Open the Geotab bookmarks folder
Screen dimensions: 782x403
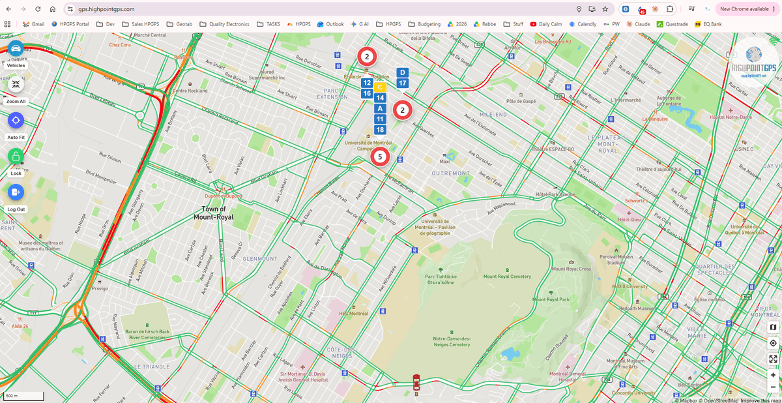click(179, 24)
